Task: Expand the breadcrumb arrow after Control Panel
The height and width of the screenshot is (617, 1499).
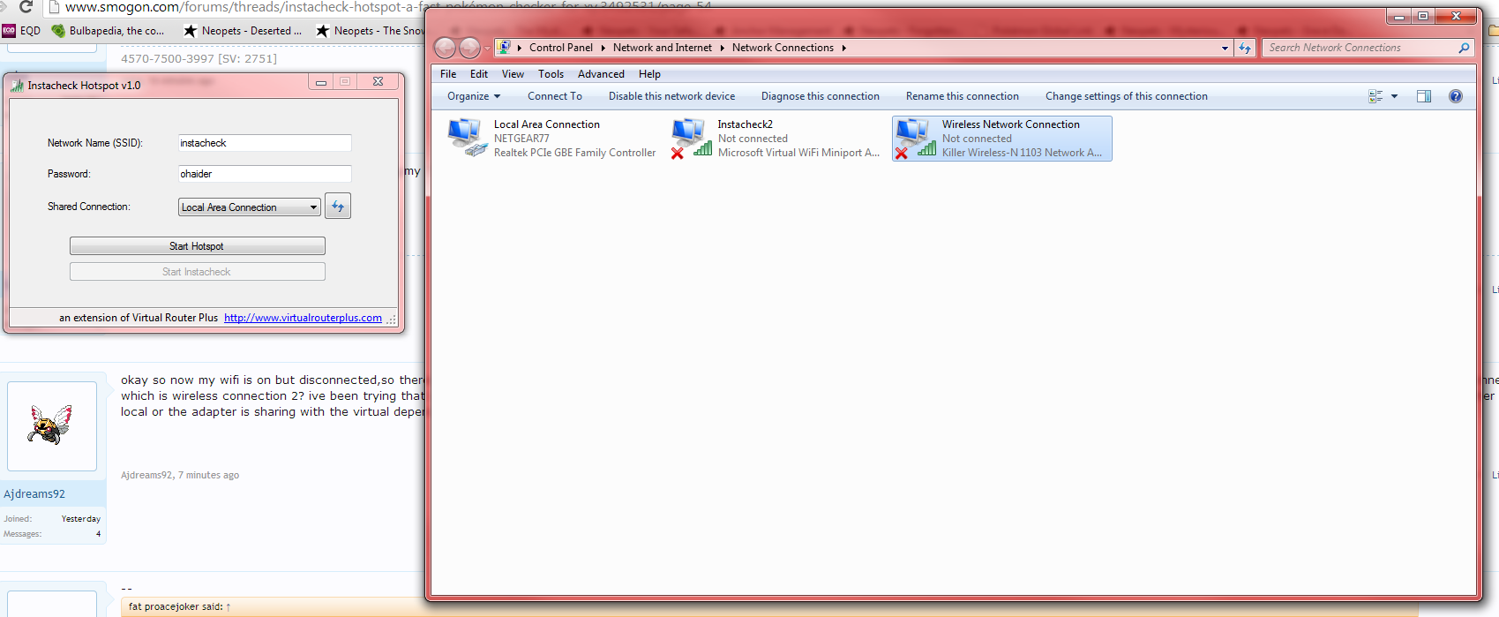Action: [603, 48]
